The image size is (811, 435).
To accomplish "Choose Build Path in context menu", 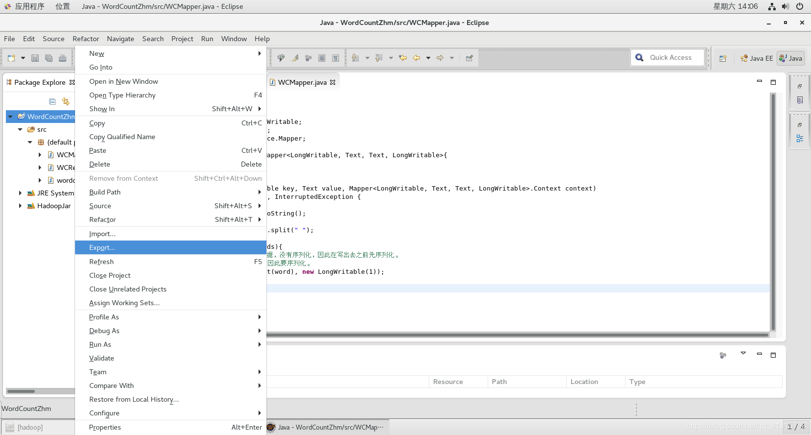I will [x=170, y=192].
